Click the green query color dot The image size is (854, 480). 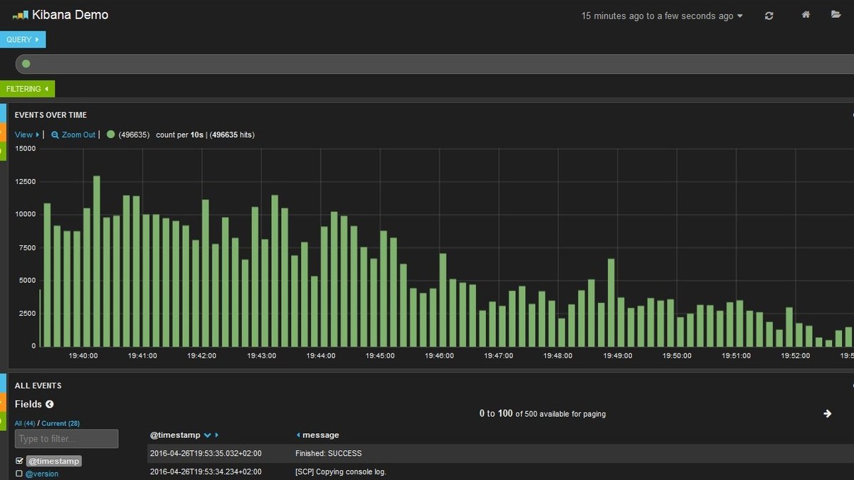(26, 64)
